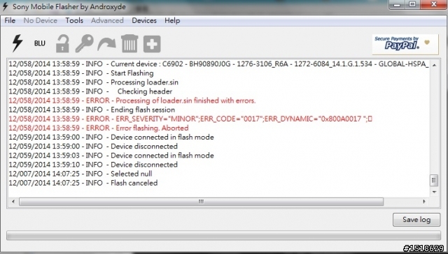
Task: Click the curved arrow export icon
Action: [x=106, y=45]
